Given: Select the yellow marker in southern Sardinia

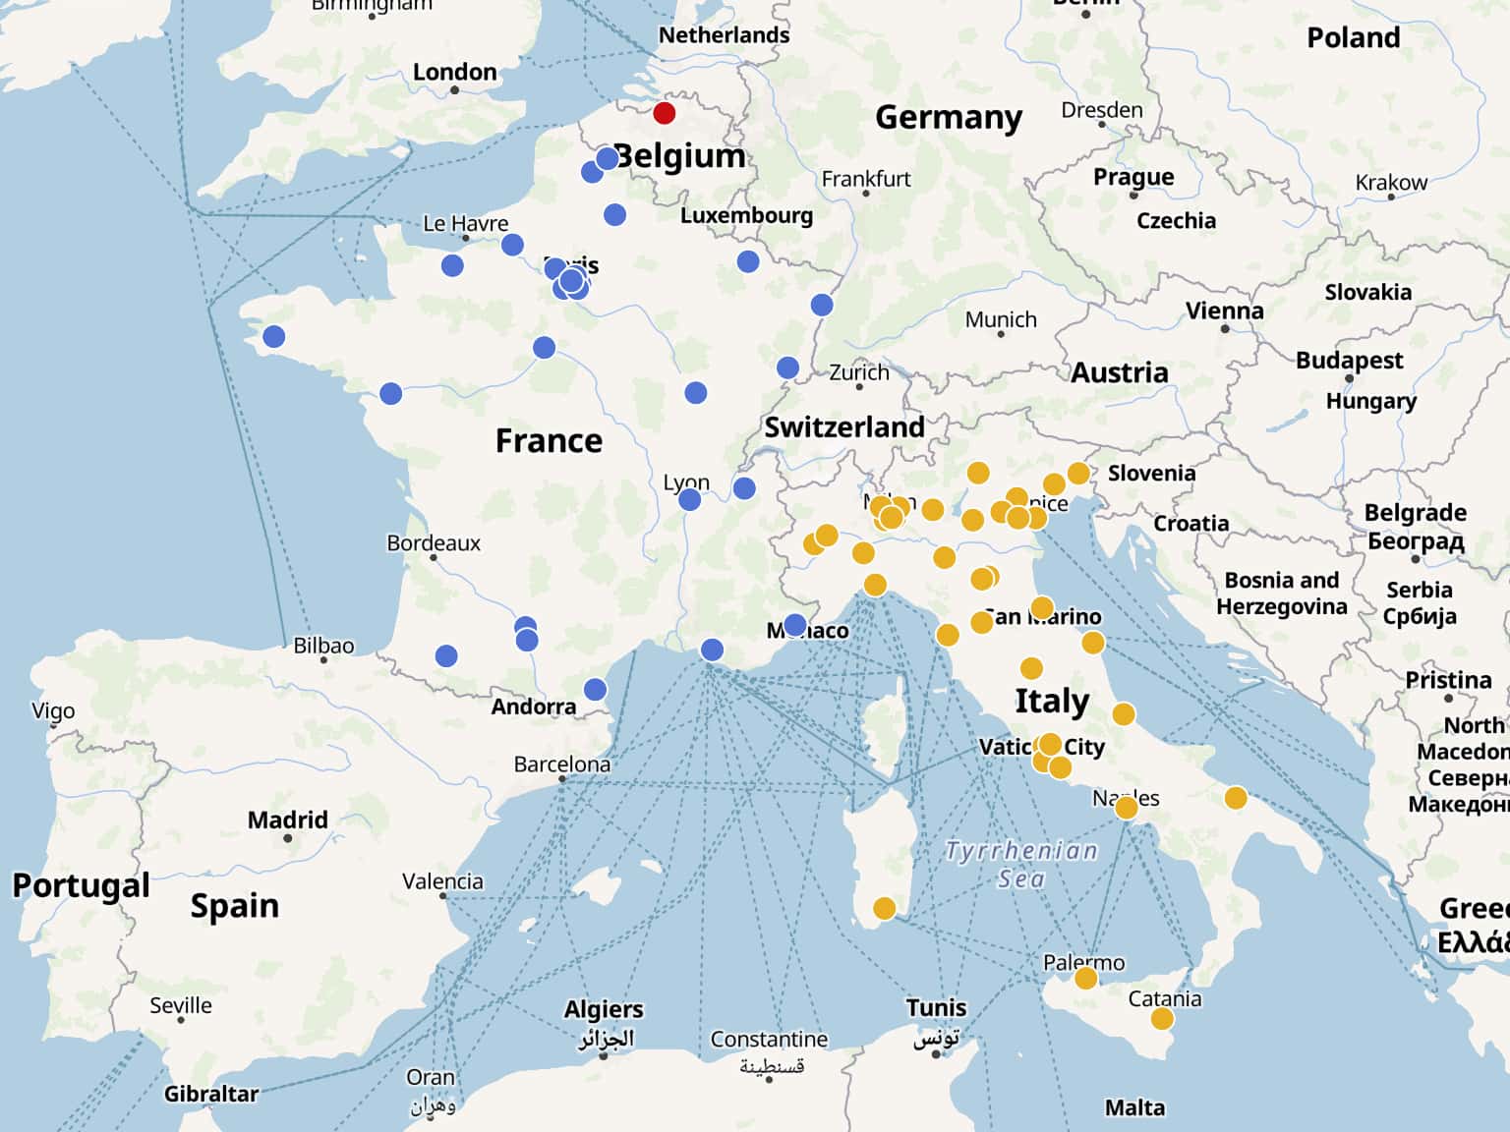Looking at the screenshot, I should [x=885, y=908].
